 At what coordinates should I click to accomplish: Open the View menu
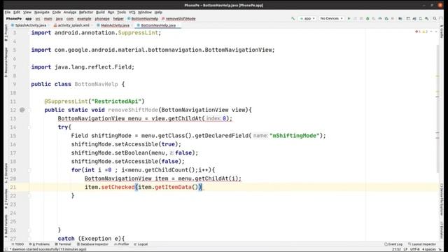[27, 13]
